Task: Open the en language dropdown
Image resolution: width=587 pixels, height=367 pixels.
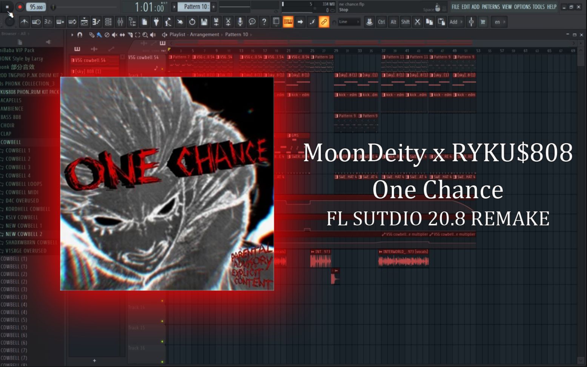Action: pyautogui.click(x=500, y=22)
